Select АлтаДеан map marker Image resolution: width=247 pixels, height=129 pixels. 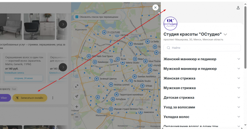[x=113, y=99]
